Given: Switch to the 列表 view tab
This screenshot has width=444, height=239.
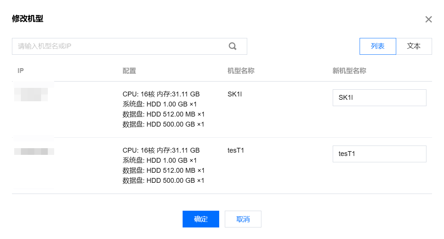Looking at the screenshot, I should pyautogui.click(x=378, y=46).
